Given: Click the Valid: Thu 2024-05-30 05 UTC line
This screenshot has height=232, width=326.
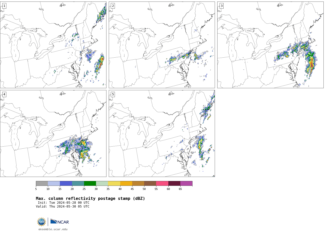Looking at the screenshot, I should click(63, 207).
